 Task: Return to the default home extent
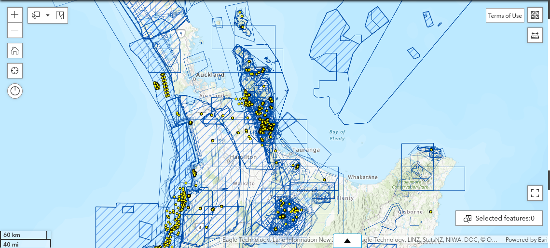tap(15, 51)
